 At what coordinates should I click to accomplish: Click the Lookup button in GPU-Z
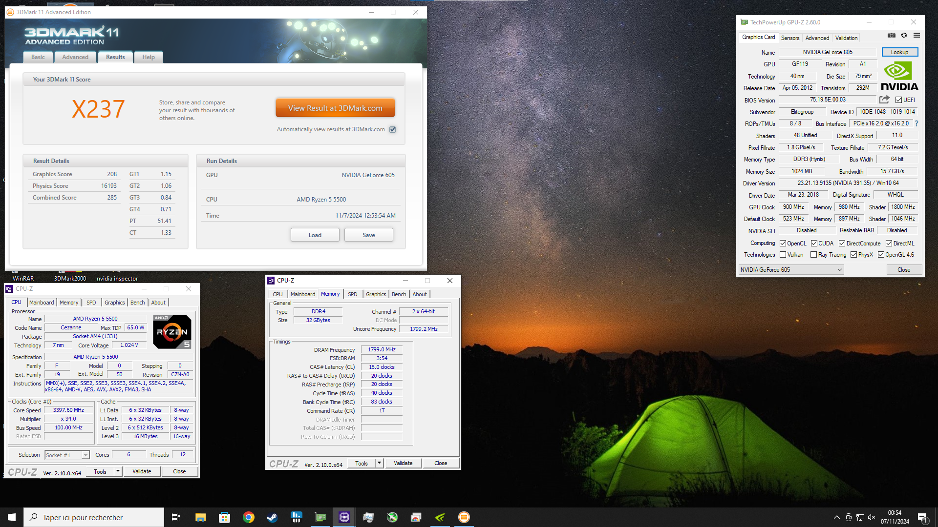[899, 52]
